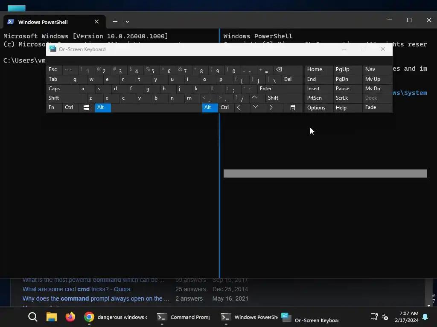The image size is (437, 327).
Task: Launch Firefox from the taskbar
Action: point(70,317)
